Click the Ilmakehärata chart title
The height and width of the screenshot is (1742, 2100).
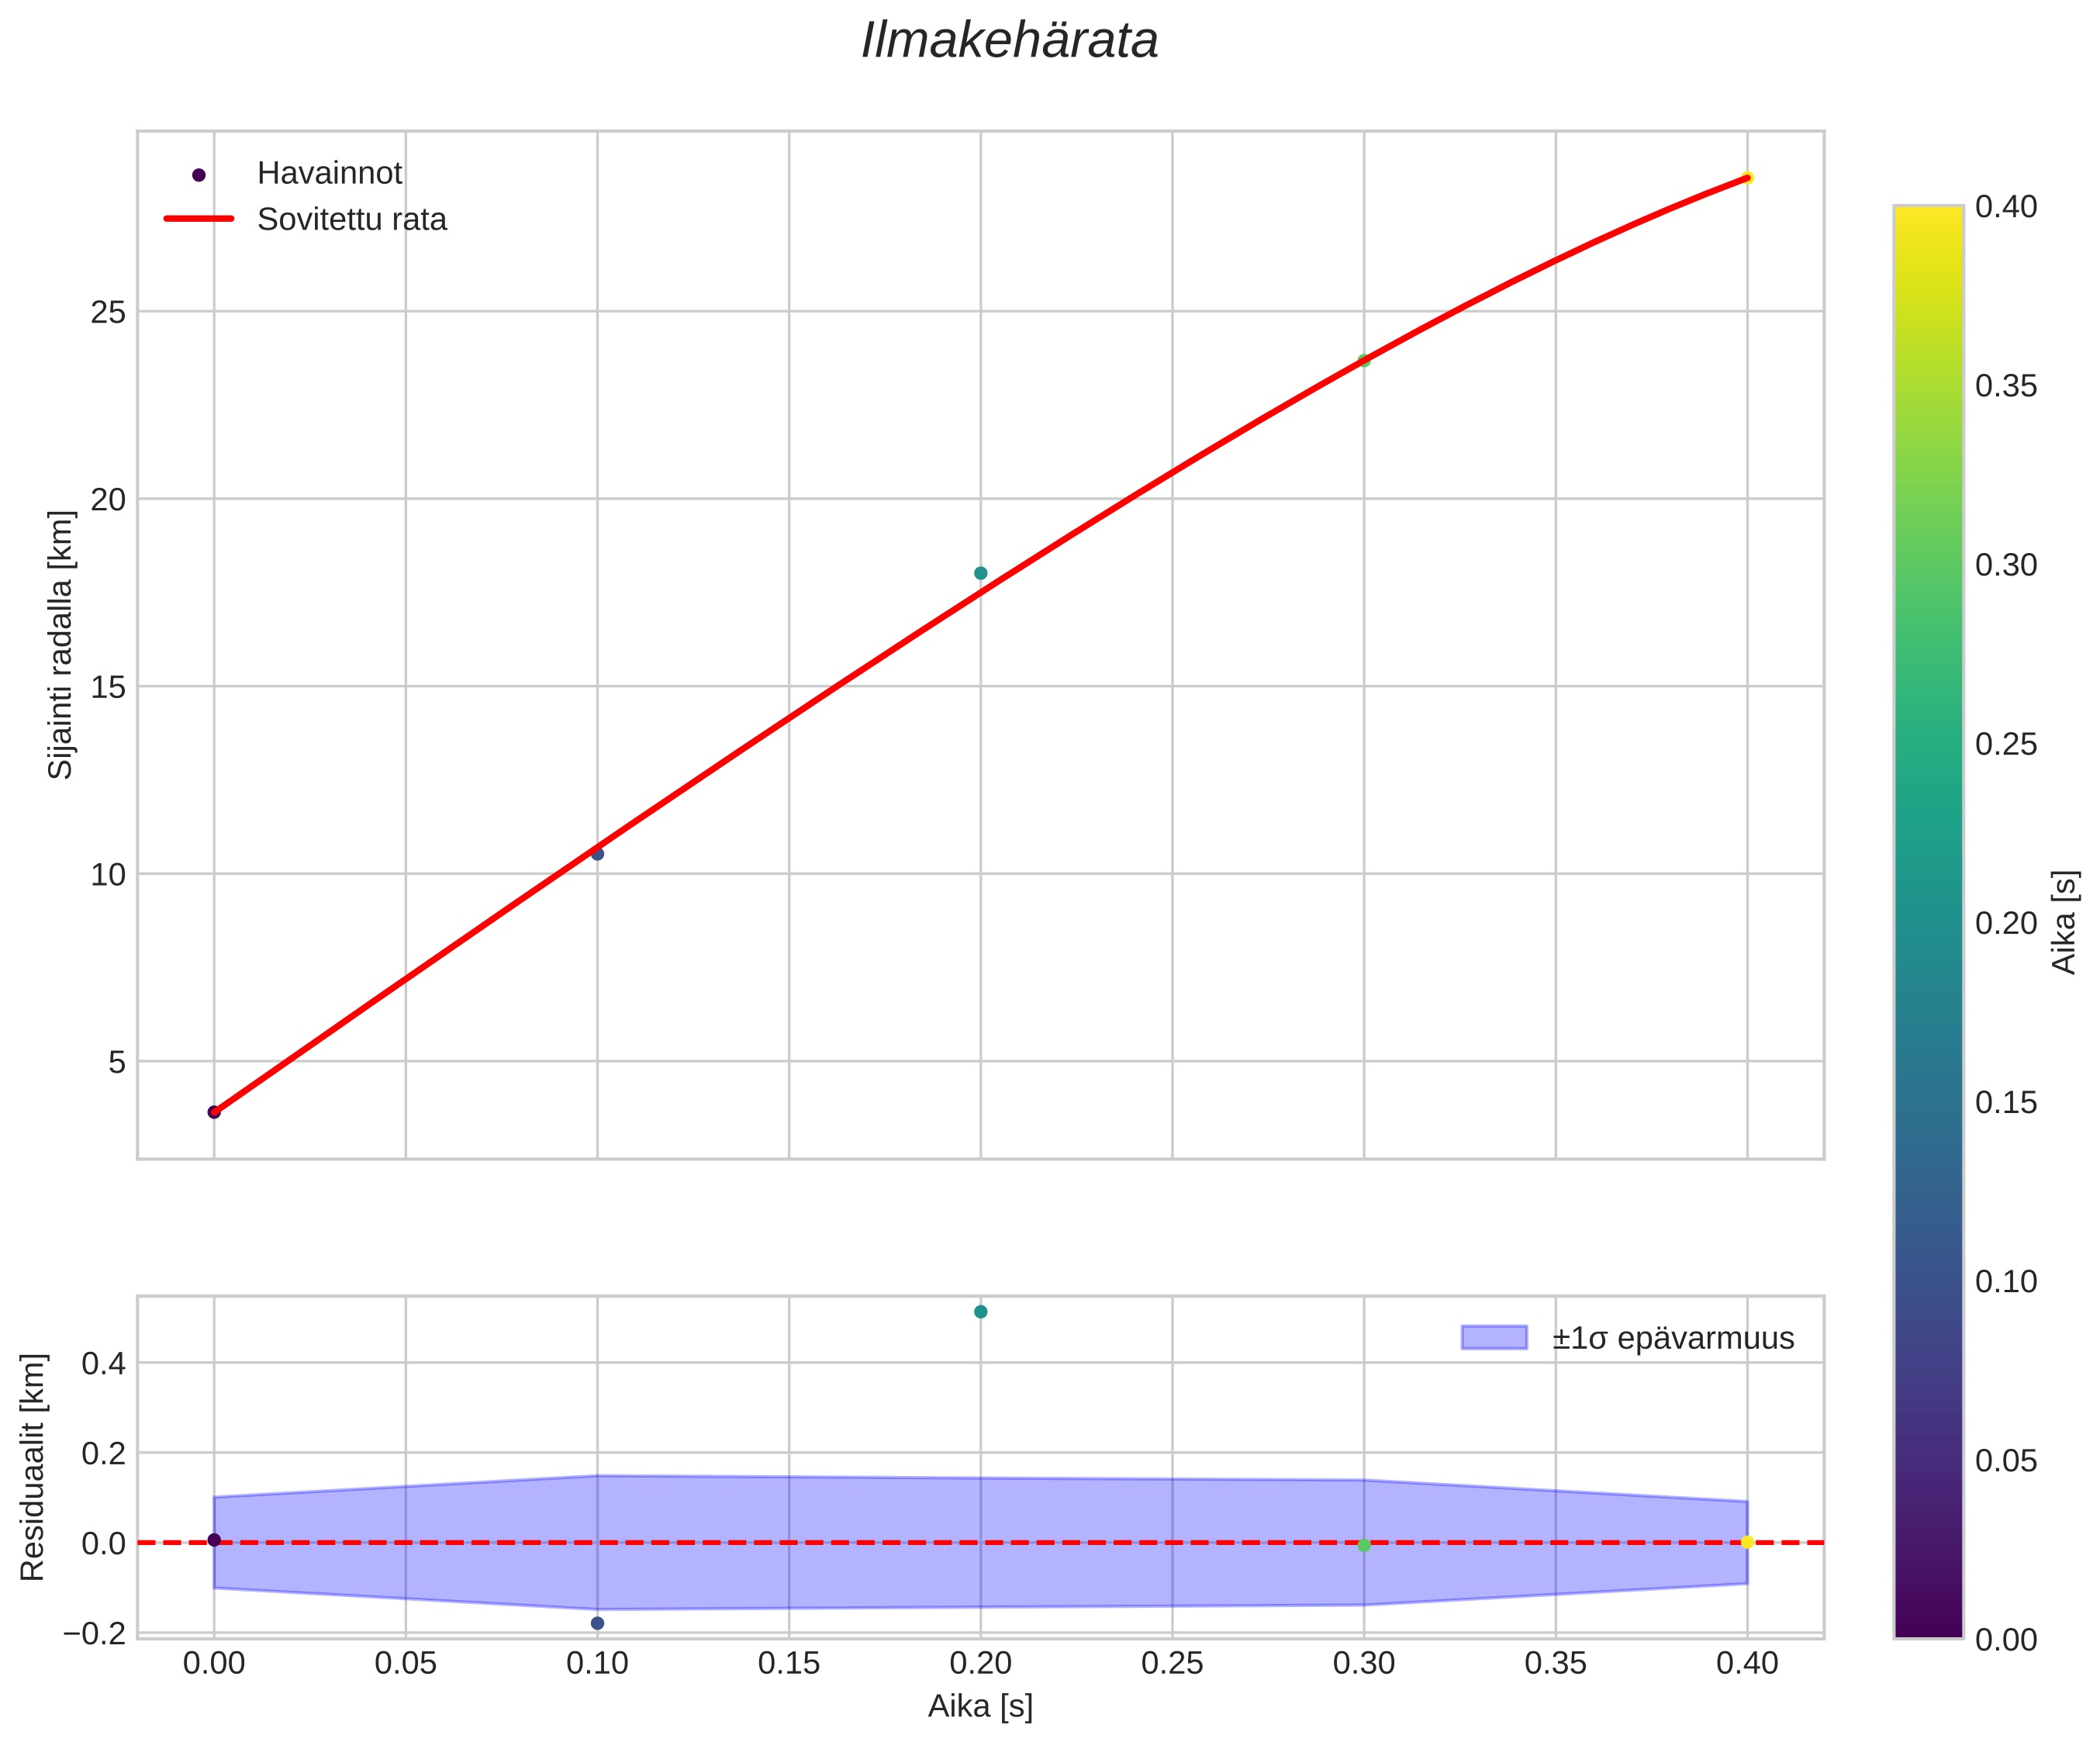tap(1009, 42)
